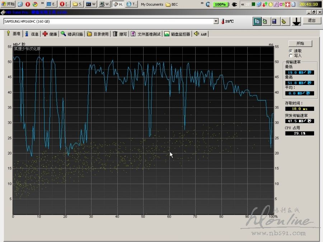Click the Chrome icon in quick launch
Screen dimensions: 323x242
coord(35,4)
